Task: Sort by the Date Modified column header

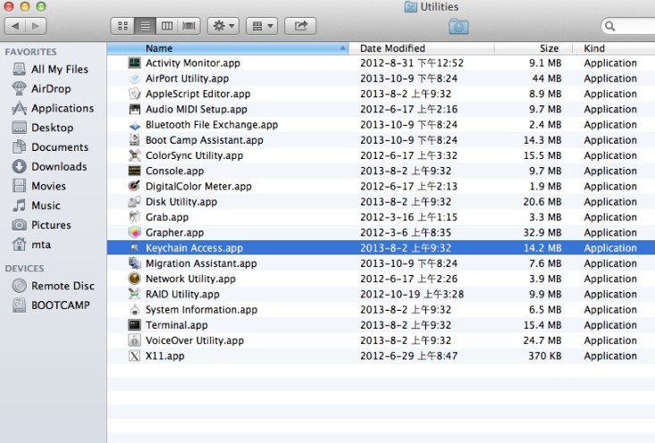Action: pos(422,48)
